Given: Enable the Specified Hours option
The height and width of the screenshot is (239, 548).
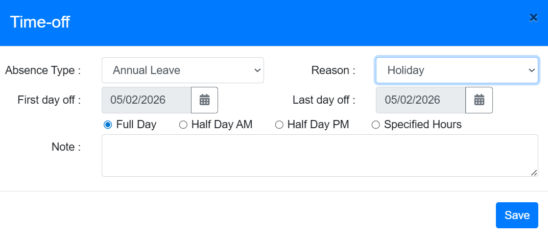Looking at the screenshot, I should [x=375, y=125].
